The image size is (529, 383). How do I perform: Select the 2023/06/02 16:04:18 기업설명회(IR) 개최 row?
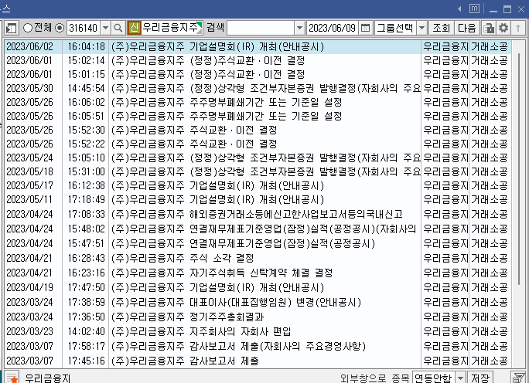[x=258, y=46]
